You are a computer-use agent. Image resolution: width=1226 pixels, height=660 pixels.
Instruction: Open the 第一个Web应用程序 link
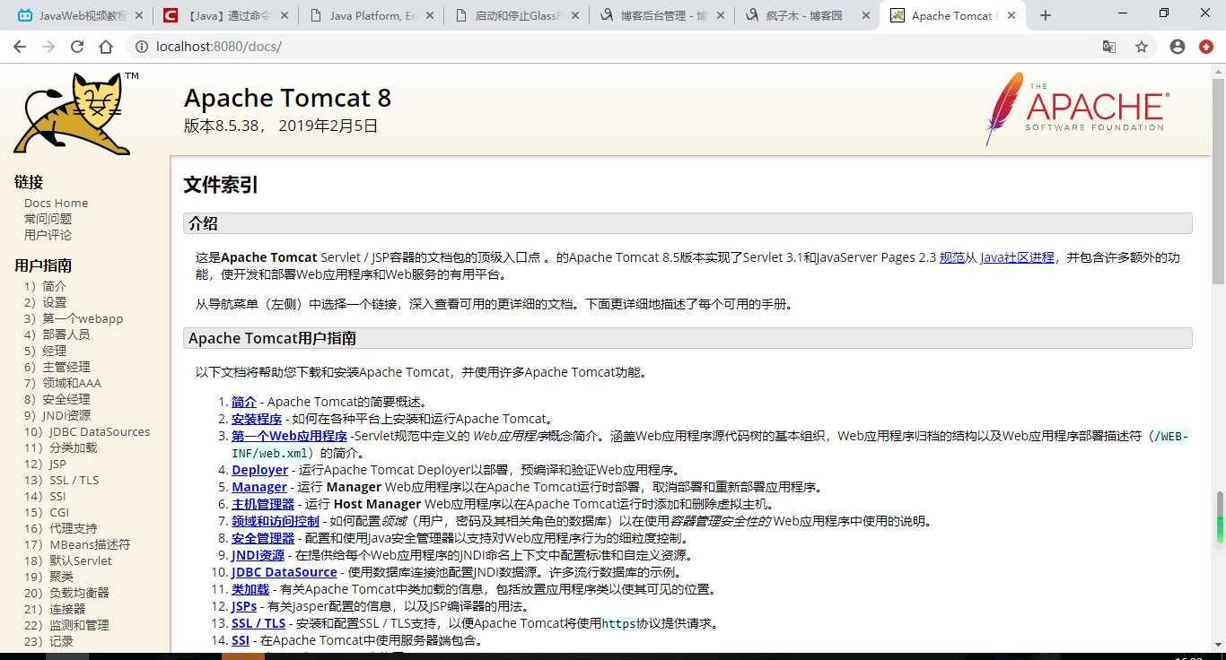tap(289, 436)
